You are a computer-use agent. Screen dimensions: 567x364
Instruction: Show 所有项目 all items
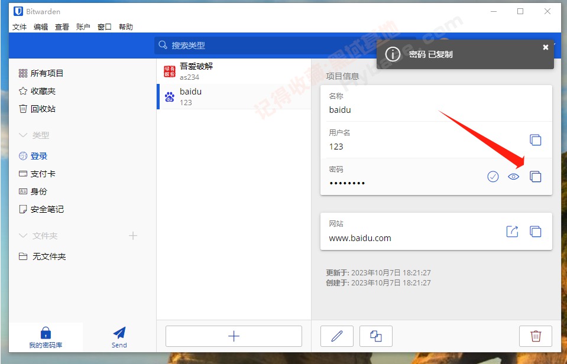coord(41,73)
